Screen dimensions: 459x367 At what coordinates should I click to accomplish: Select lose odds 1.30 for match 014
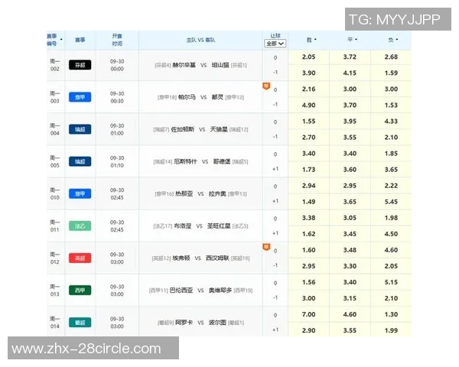pos(391,314)
